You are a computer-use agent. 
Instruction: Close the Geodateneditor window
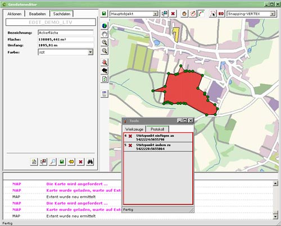pos(278,4)
